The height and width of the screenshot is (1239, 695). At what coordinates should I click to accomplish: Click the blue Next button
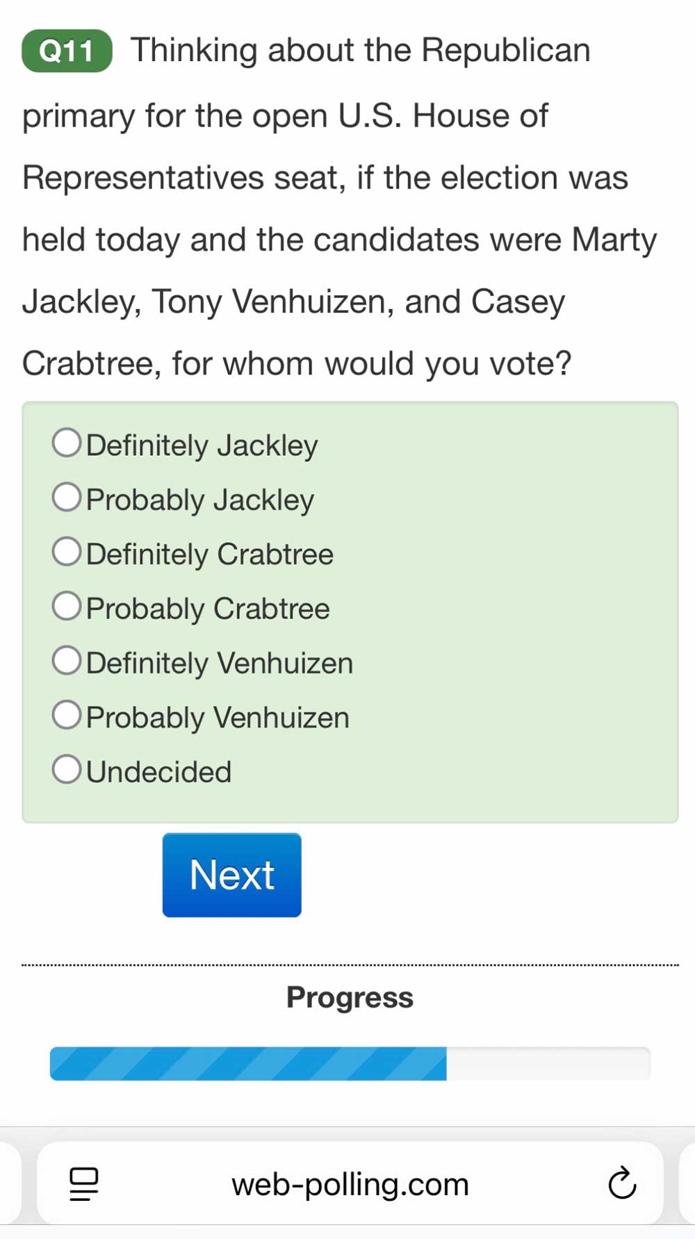click(232, 875)
